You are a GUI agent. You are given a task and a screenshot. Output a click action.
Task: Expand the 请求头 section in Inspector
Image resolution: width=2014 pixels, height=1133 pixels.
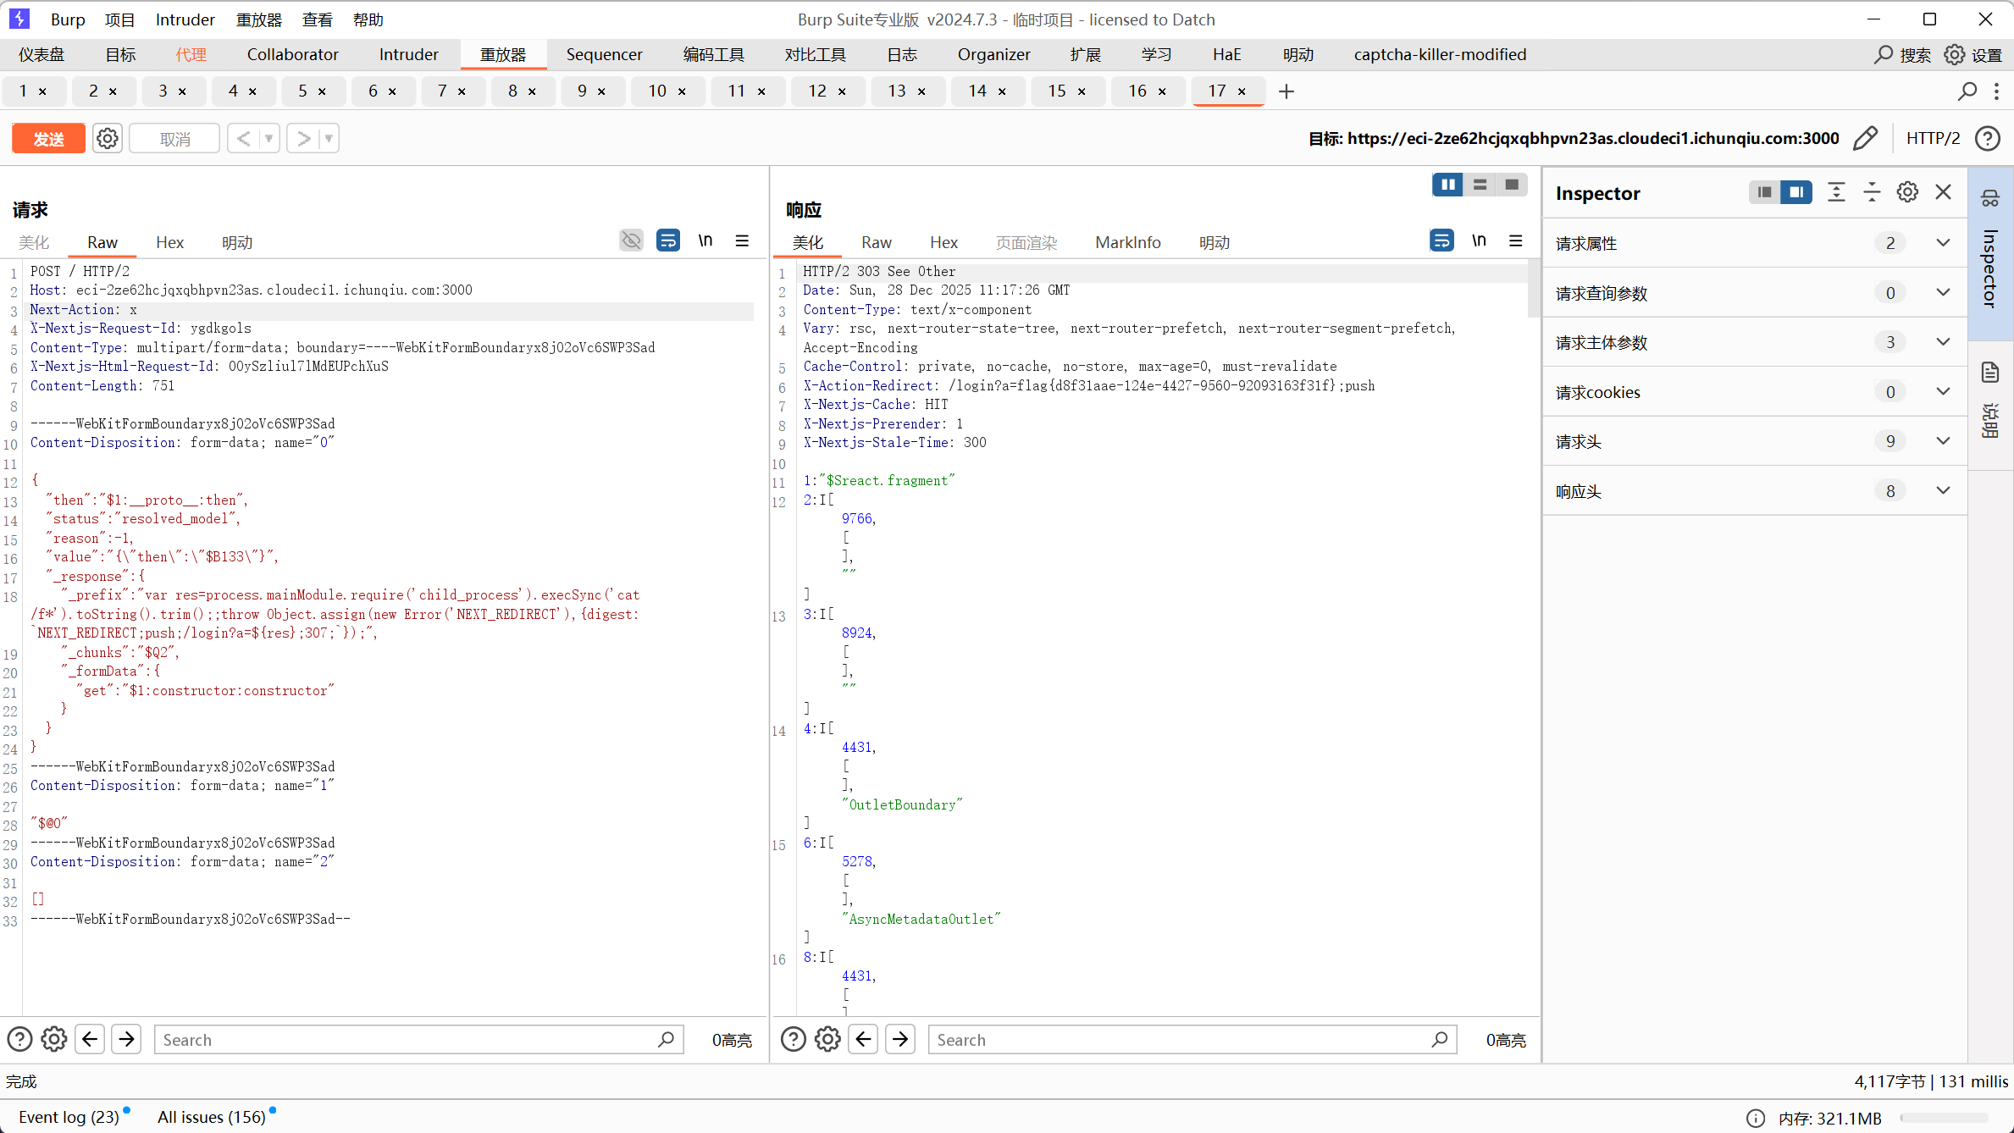pyautogui.click(x=1943, y=441)
